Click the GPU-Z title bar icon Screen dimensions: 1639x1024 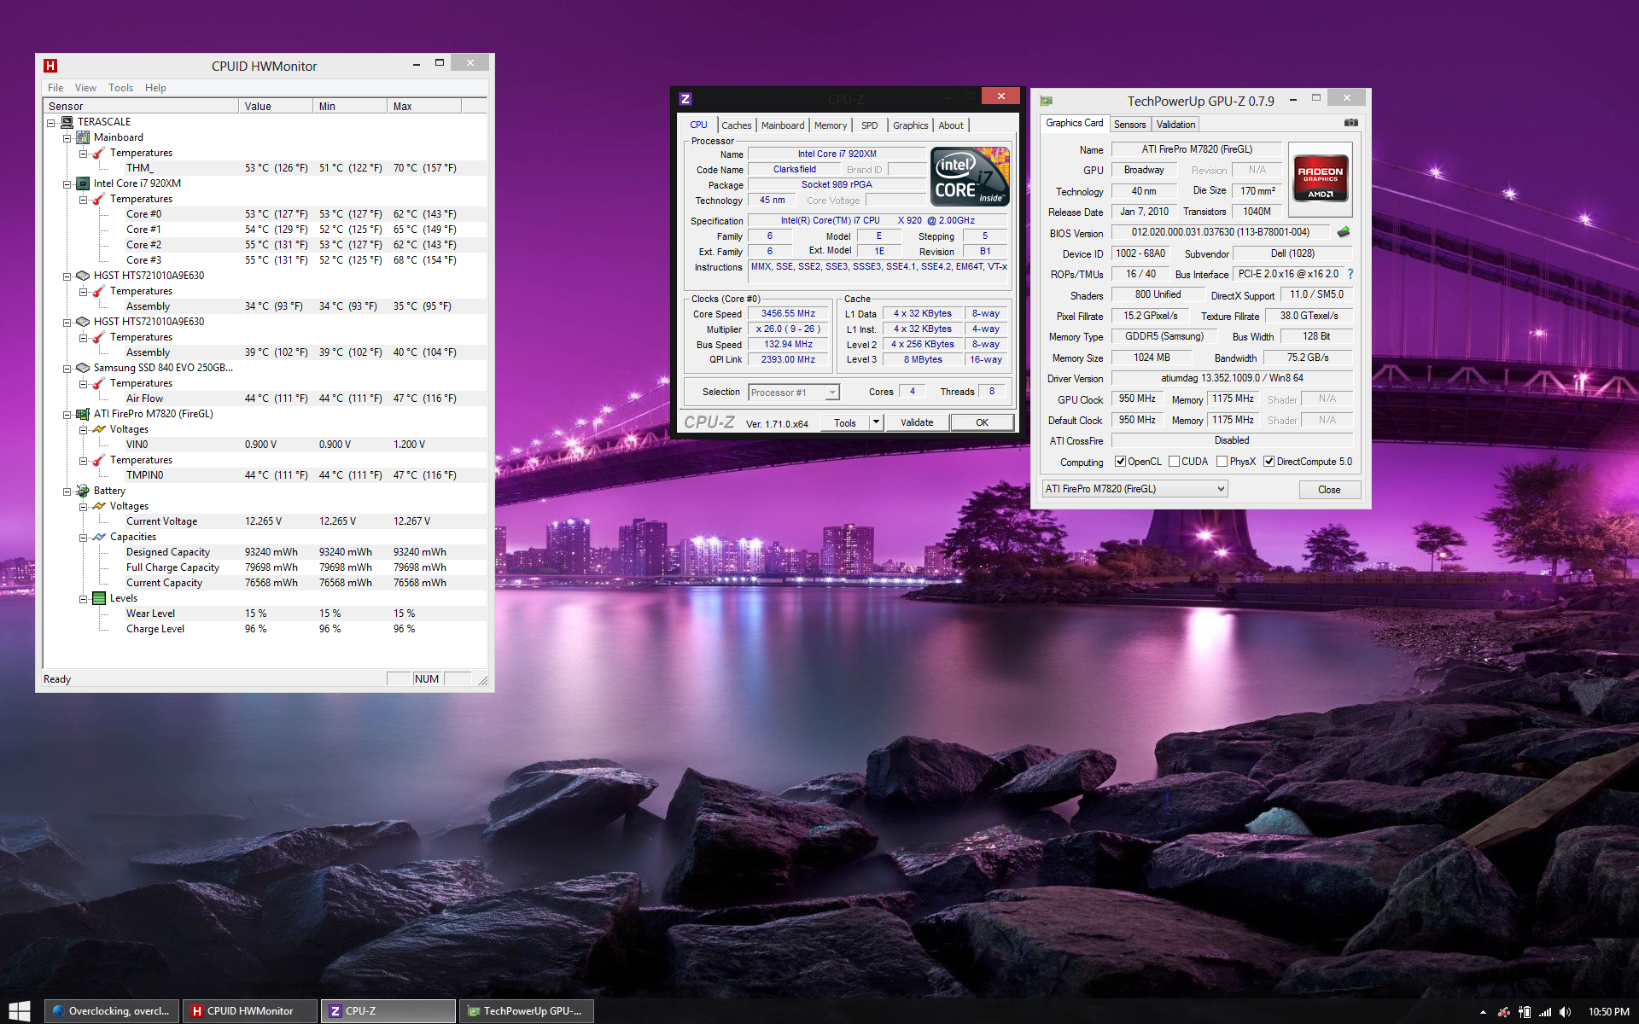click(1047, 101)
